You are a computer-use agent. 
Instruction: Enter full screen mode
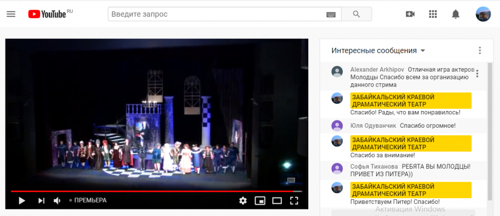pyautogui.click(x=294, y=200)
